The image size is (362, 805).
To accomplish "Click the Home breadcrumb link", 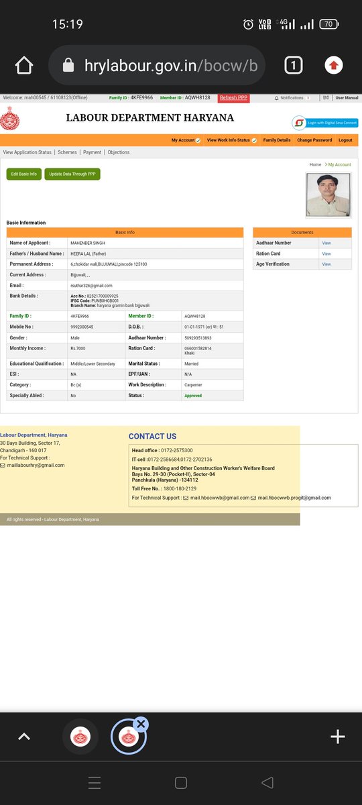I will point(315,164).
